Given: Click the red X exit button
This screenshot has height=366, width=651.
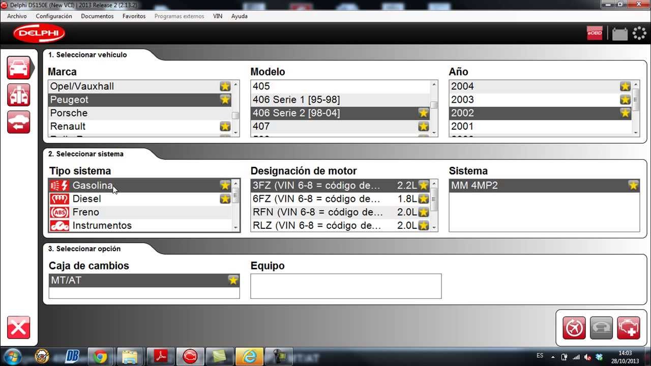Looking at the screenshot, I should pyautogui.click(x=19, y=327).
